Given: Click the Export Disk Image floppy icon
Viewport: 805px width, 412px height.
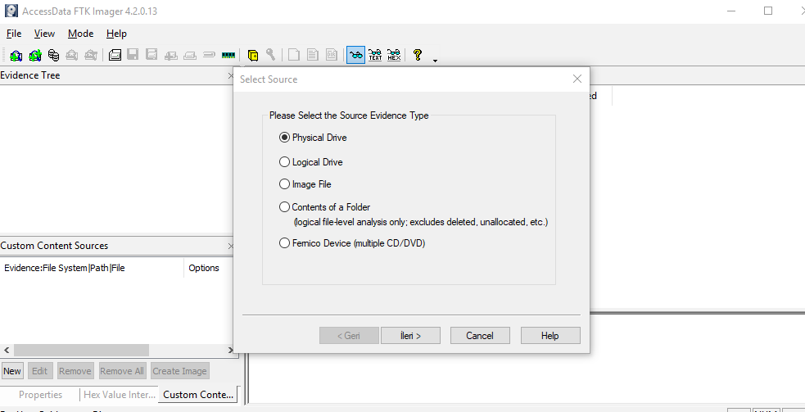Looking at the screenshot, I should 133,55.
